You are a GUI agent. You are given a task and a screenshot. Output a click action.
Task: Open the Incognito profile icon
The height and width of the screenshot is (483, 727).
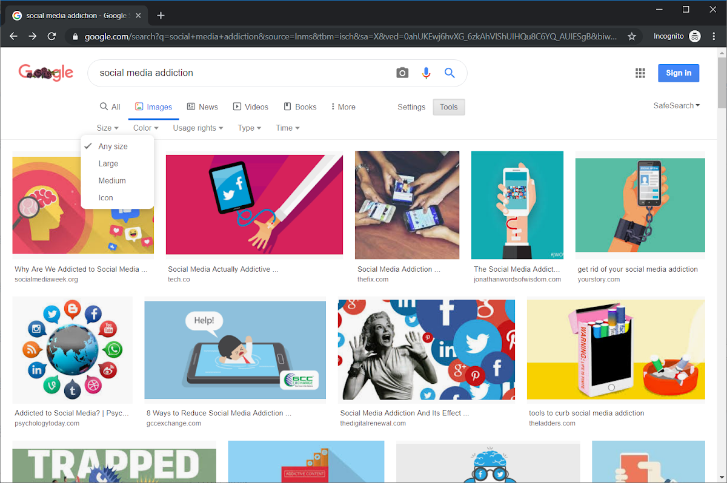(x=695, y=36)
